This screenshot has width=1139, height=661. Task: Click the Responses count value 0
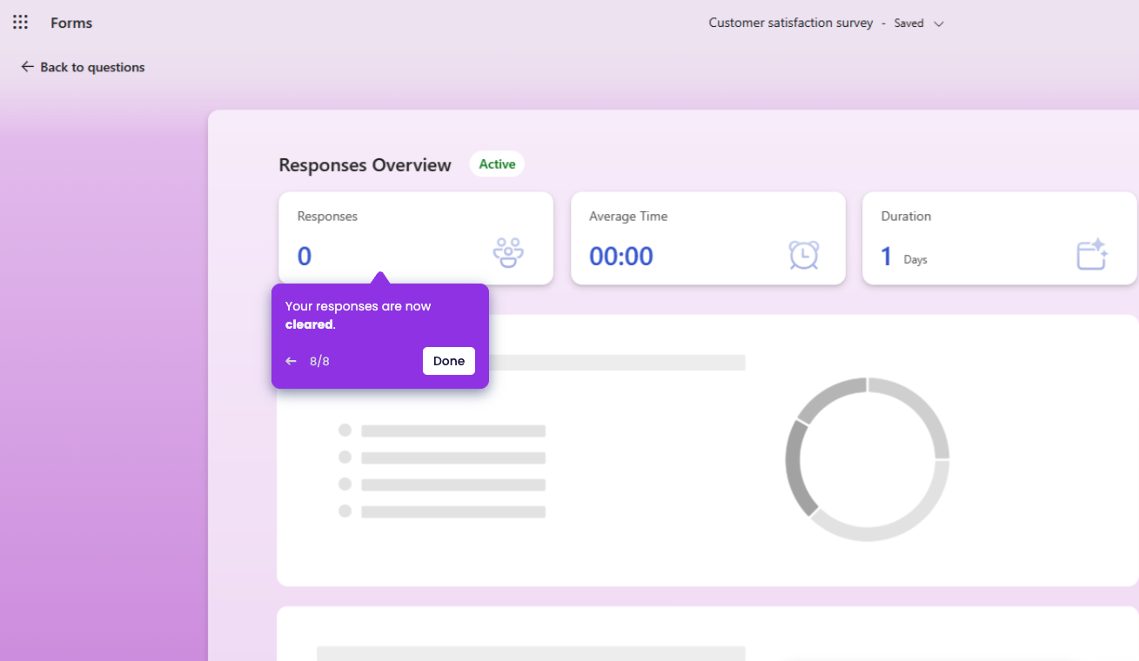pyautogui.click(x=305, y=257)
